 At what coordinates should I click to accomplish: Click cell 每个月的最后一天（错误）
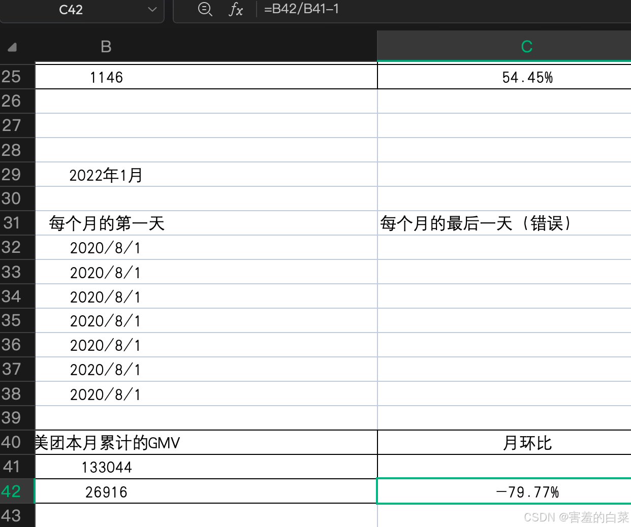[504, 223]
